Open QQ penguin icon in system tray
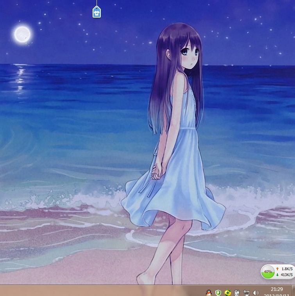This screenshot has height=296, width=295. click(209, 293)
